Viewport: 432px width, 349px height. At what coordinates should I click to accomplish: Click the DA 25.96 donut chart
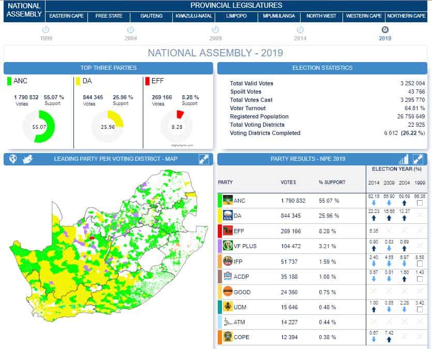(108, 127)
